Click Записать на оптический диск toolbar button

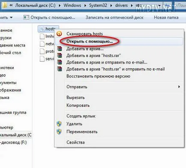tap(114, 18)
